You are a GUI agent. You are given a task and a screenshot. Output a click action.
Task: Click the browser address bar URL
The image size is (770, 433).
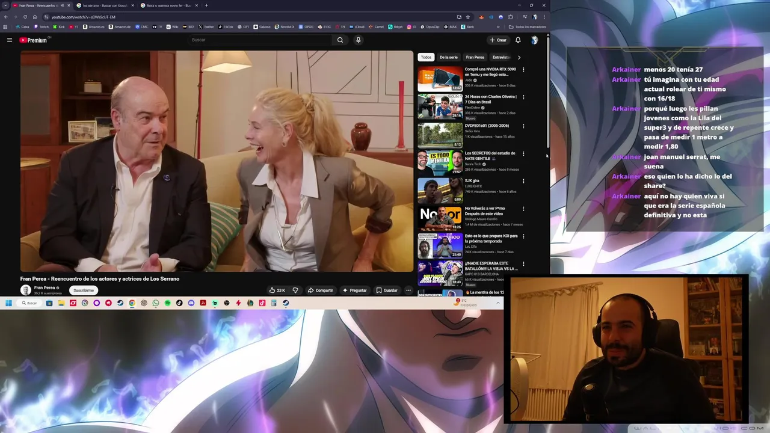point(84,17)
